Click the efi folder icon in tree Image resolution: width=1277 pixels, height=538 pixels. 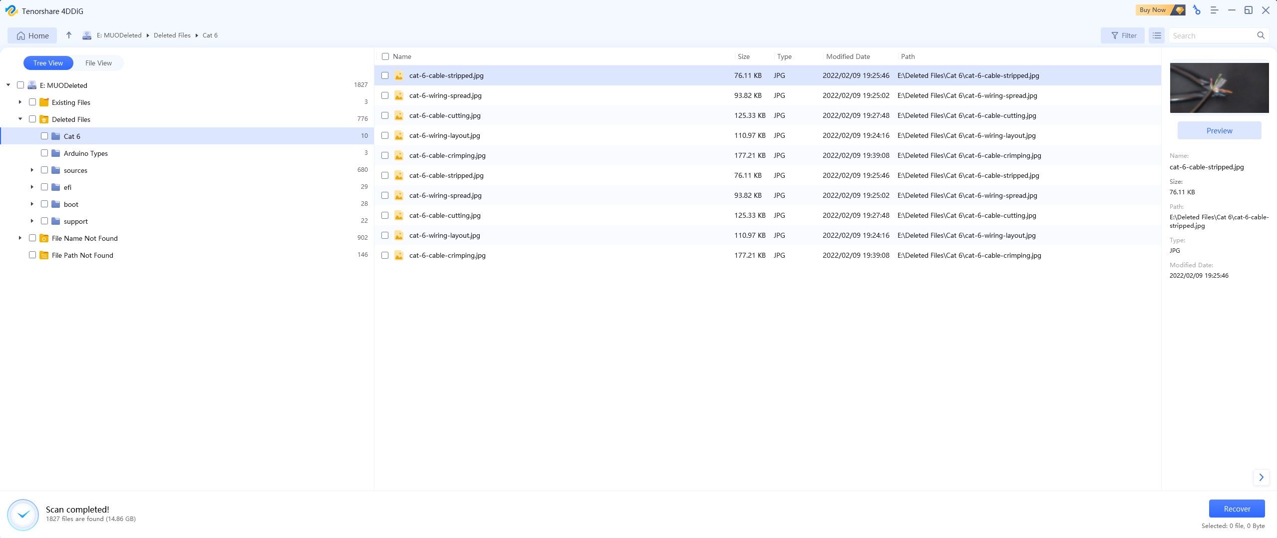tap(56, 187)
